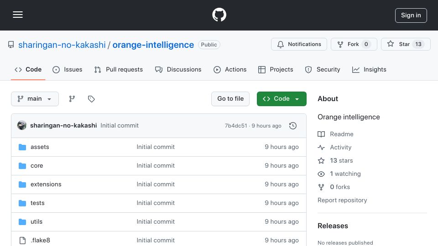The height and width of the screenshot is (246, 438).
Task: Click the assets folder icon
Action: coord(22,147)
